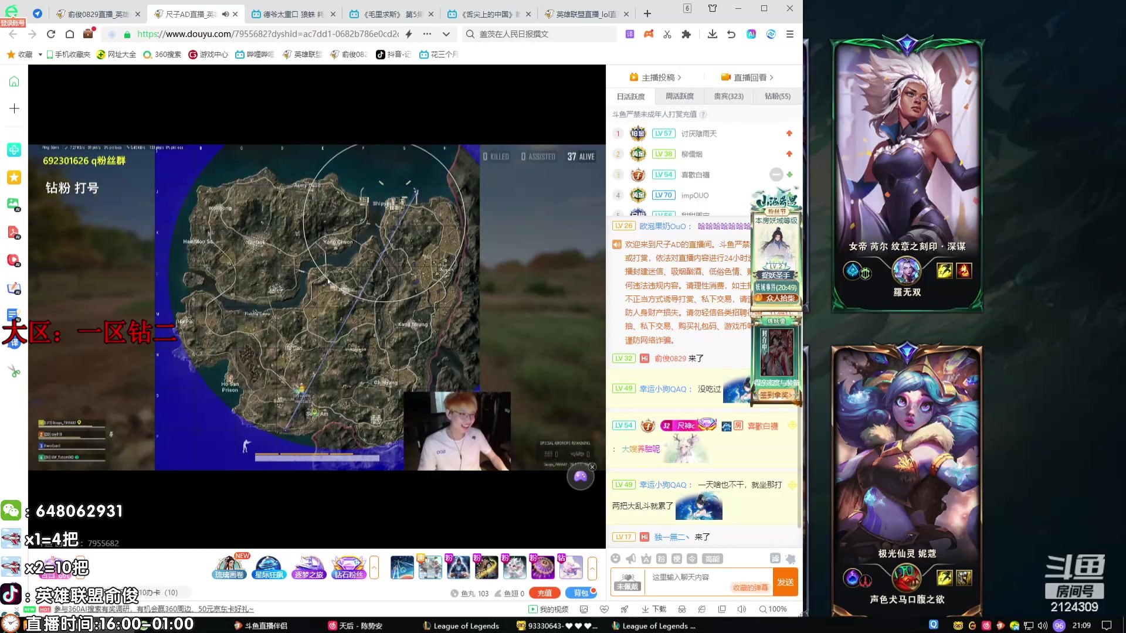Image resolution: width=1126 pixels, height=633 pixels.
Task: Open the 天后 - 陈势安 taskbar item
Action: pyautogui.click(x=355, y=626)
